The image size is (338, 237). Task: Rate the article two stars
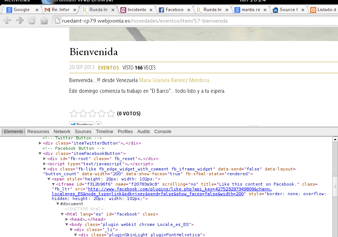click(83, 114)
